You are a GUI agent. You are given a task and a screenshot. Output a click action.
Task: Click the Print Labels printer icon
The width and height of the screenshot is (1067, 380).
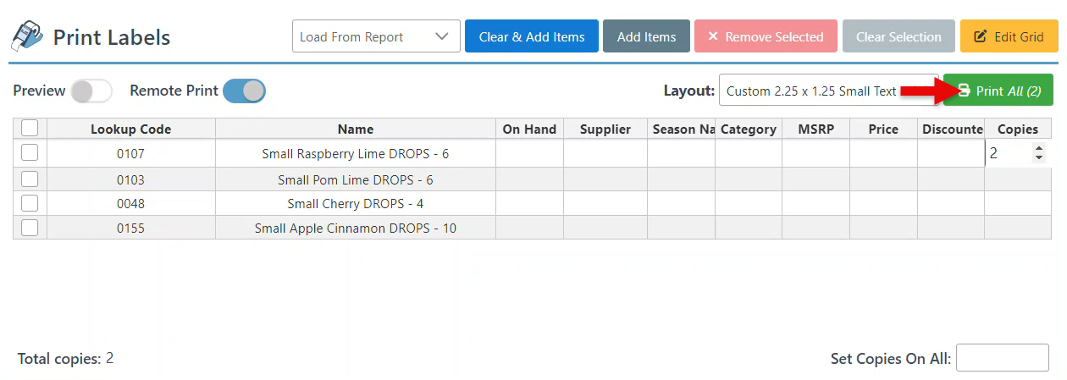click(26, 36)
